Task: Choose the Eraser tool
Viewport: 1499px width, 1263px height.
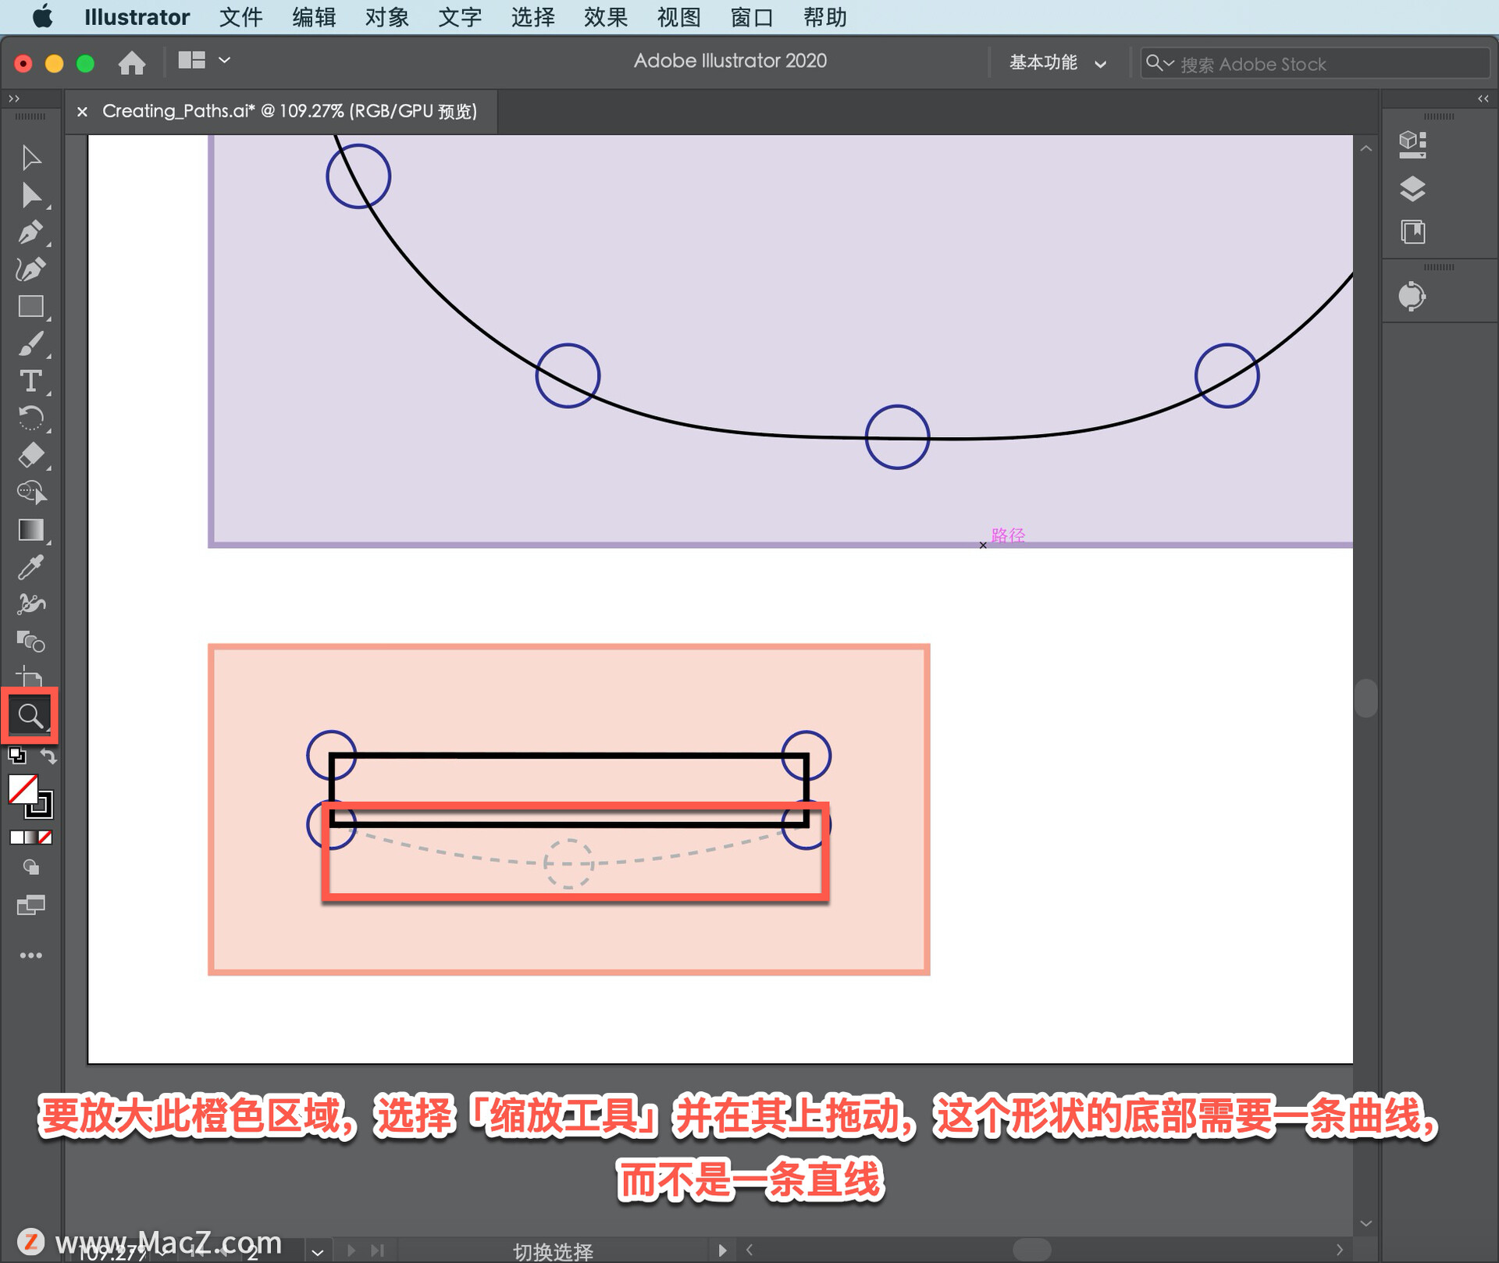Action: [30, 455]
